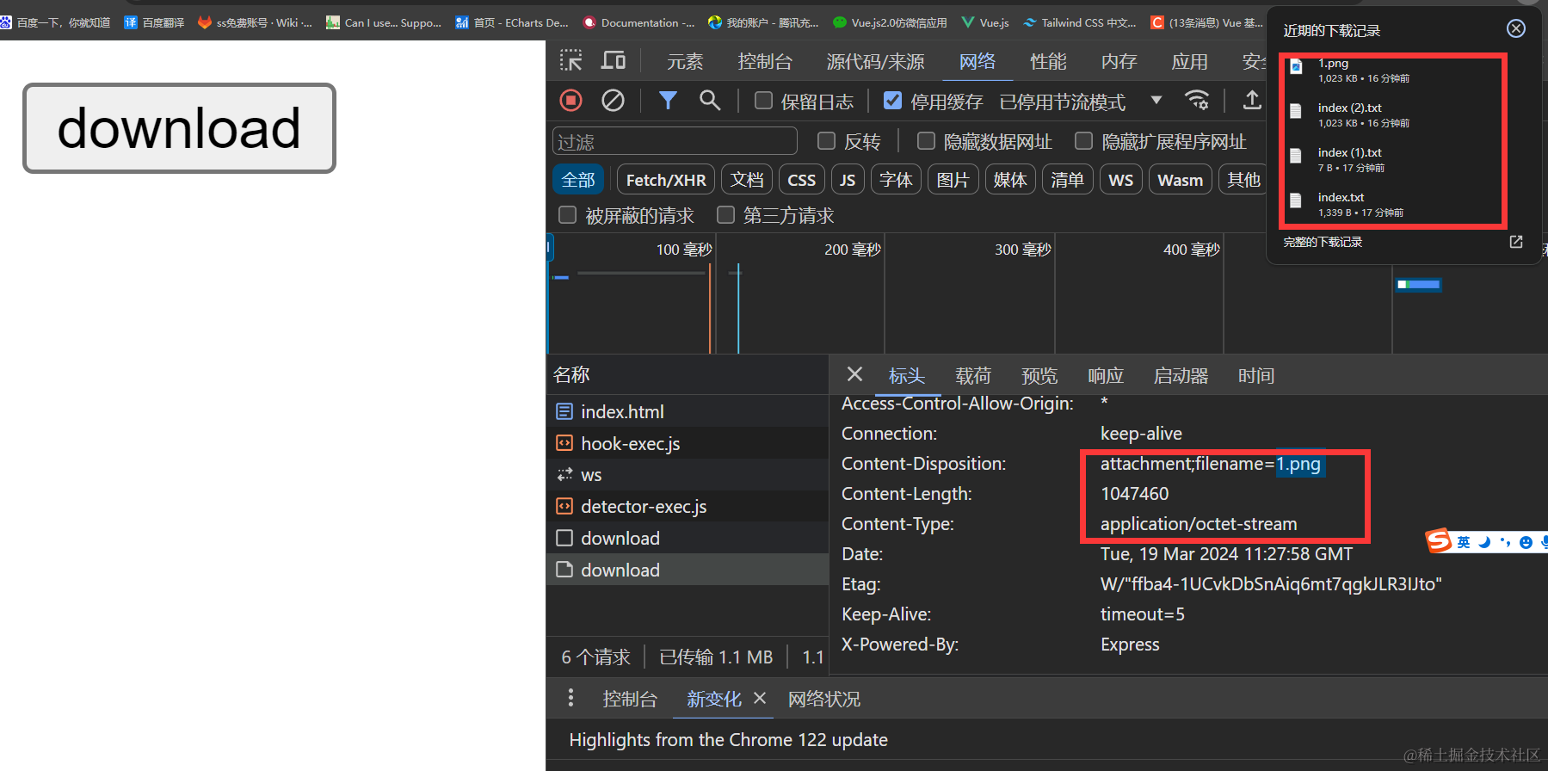Filter requests by 文档
1548x771 pixels.
747,180
